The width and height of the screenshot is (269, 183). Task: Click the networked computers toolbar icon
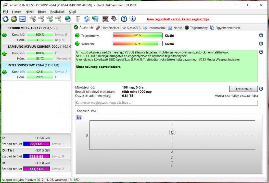click(x=95, y=19)
